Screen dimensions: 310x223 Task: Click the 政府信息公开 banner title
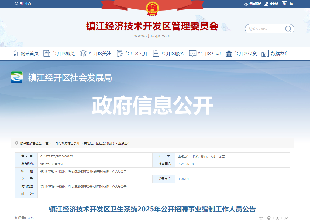tap(152, 105)
